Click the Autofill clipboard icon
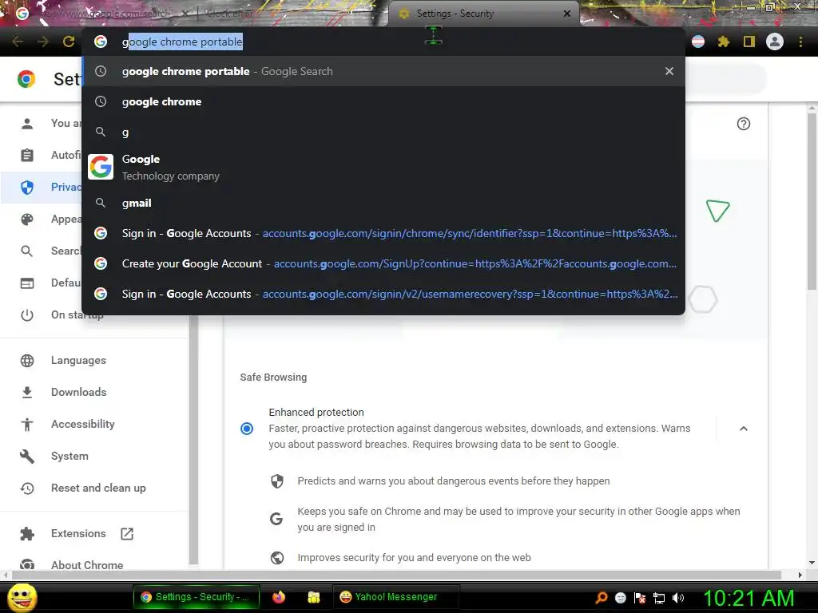The width and height of the screenshot is (818, 613). 27,156
